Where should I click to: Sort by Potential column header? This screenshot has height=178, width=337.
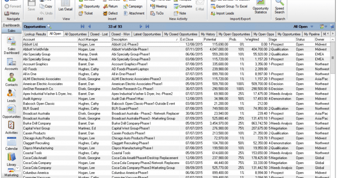click(x=216, y=39)
